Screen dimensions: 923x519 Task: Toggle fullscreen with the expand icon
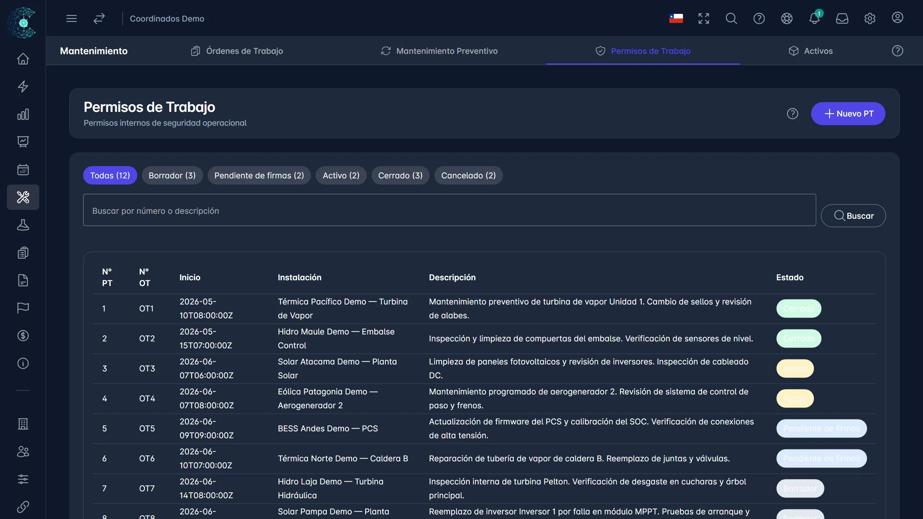point(704,18)
